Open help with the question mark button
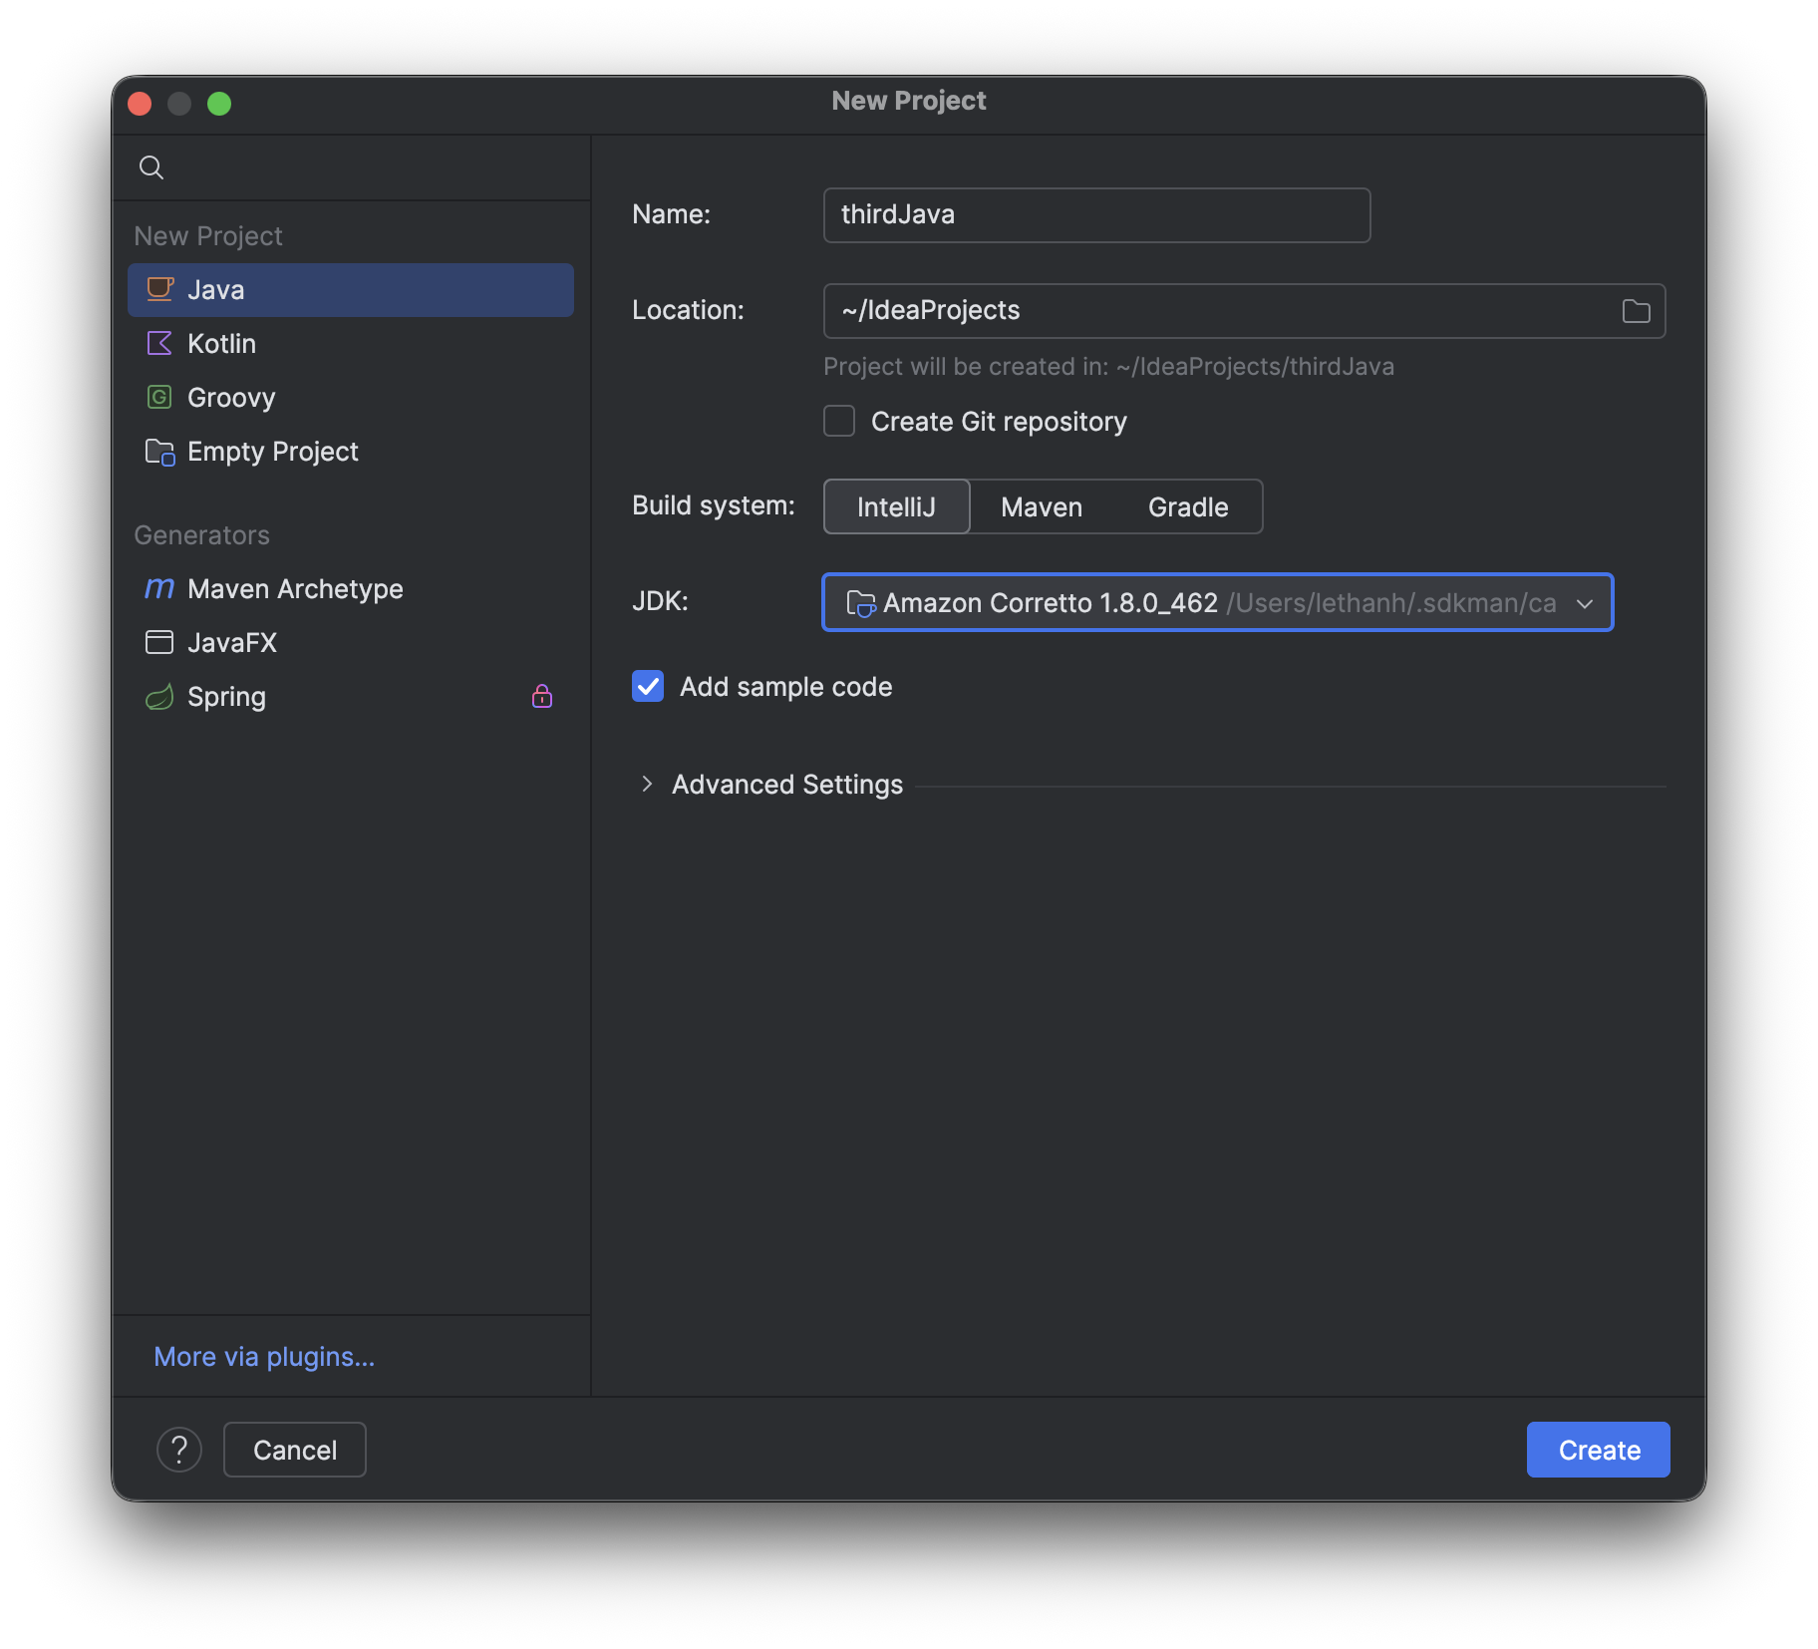This screenshot has height=1649, width=1818. click(179, 1450)
